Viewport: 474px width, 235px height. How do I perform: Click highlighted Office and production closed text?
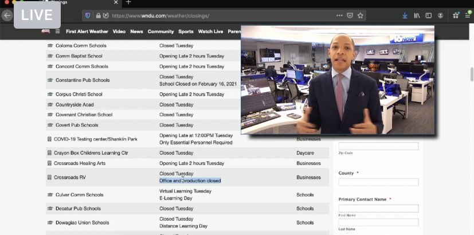[190, 181]
